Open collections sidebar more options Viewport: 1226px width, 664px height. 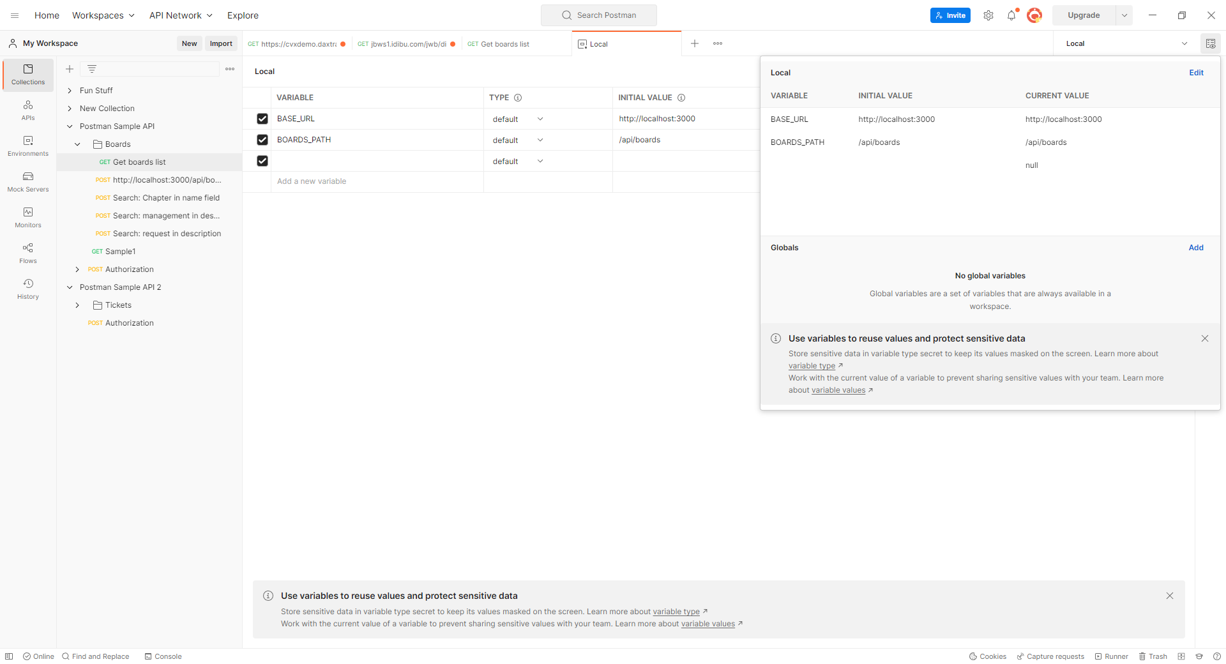pyautogui.click(x=230, y=69)
